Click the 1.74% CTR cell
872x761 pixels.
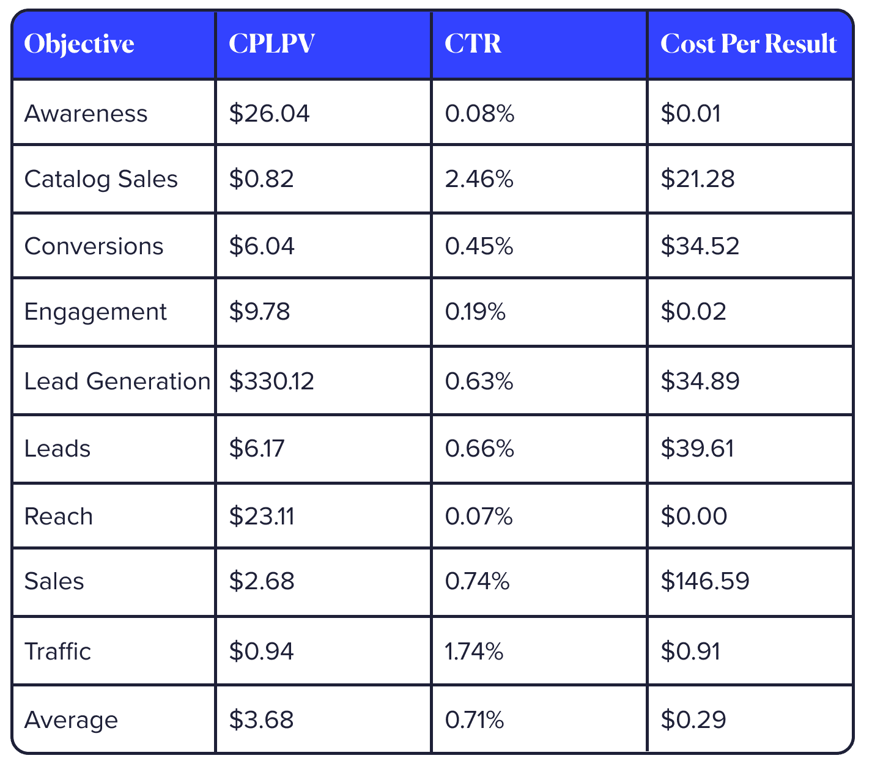coord(475,652)
